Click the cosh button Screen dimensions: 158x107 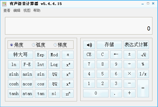pos(14,84)
